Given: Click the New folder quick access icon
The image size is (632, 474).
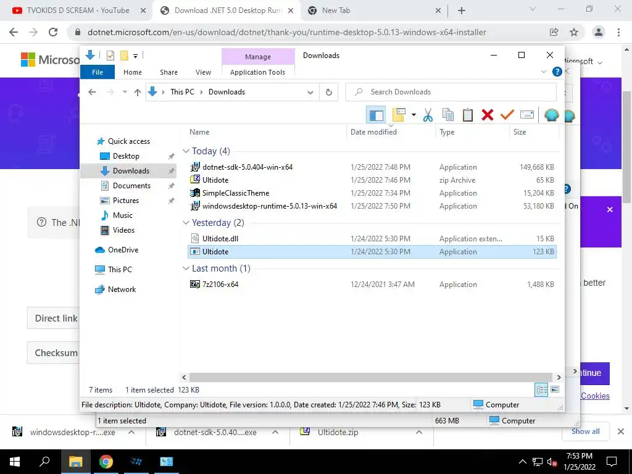Looking at the screenshot, I should 124,56.
